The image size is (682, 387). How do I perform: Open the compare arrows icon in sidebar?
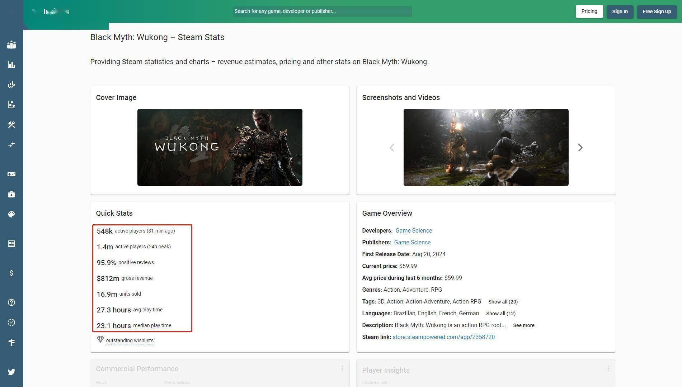click(11, 145)
